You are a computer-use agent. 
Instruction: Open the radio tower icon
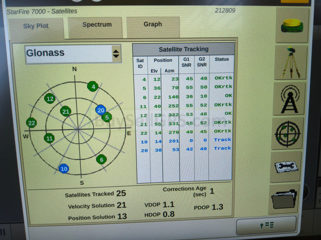[x=289, y=99]
